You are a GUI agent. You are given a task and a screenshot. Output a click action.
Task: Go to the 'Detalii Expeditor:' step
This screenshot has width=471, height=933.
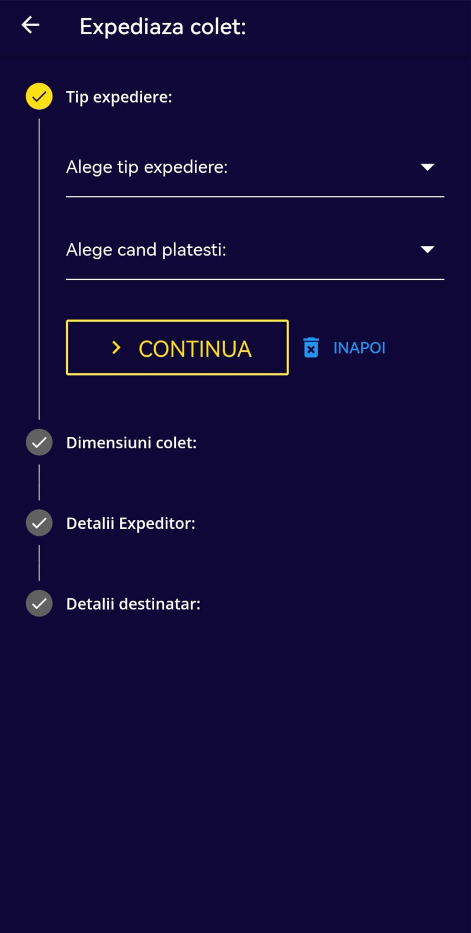[131, 523]
